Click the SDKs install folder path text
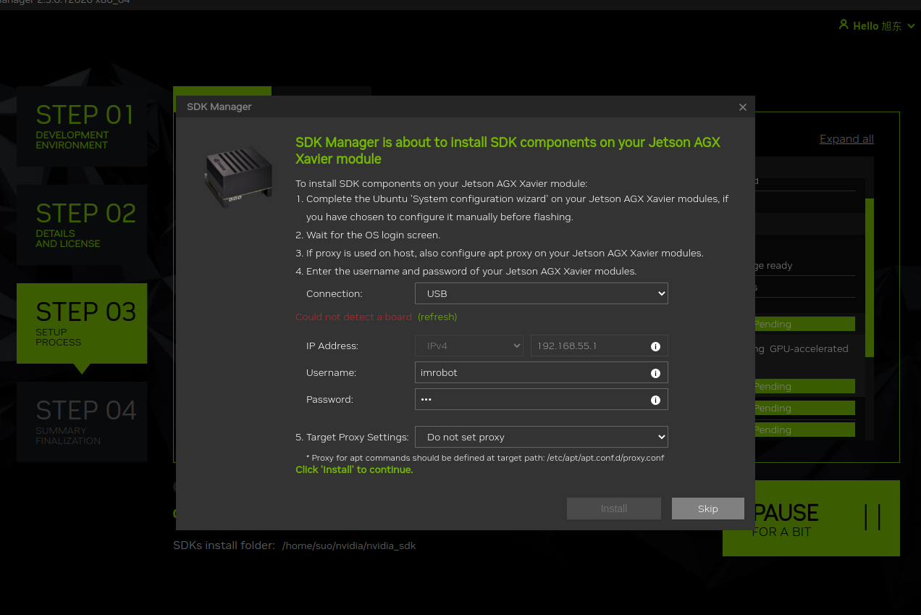Image resolution: width=921 pixels, height=615 pixels. coord(349,545)
